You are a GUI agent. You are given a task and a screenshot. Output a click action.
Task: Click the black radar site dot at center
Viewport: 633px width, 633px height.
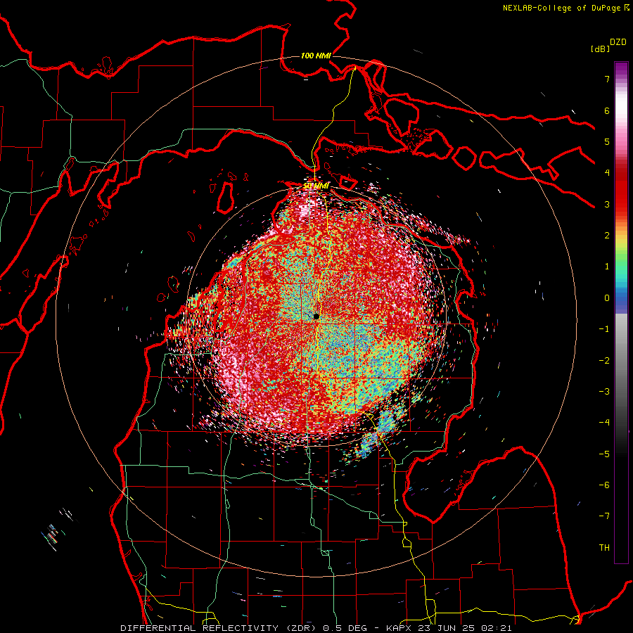click(316, 316)
